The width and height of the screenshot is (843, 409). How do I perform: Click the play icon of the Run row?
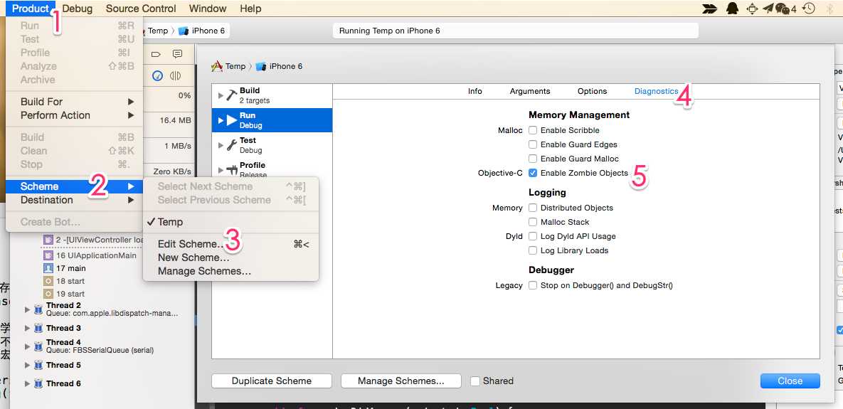pos(232,120)
